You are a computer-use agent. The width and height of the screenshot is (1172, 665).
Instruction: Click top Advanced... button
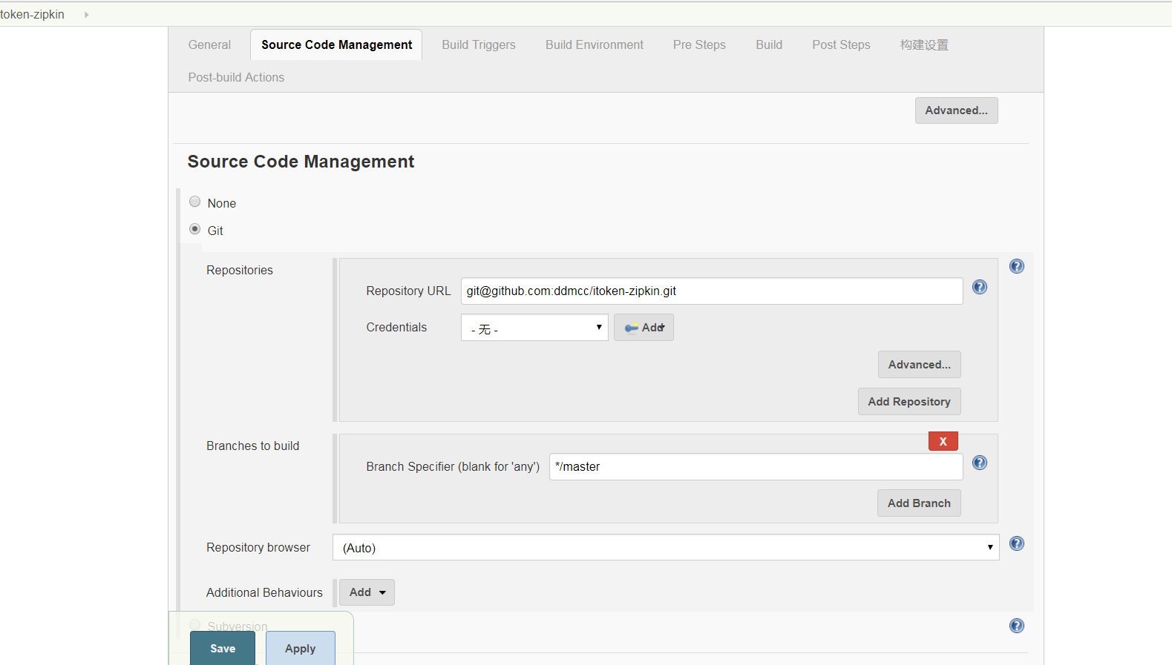956,110
